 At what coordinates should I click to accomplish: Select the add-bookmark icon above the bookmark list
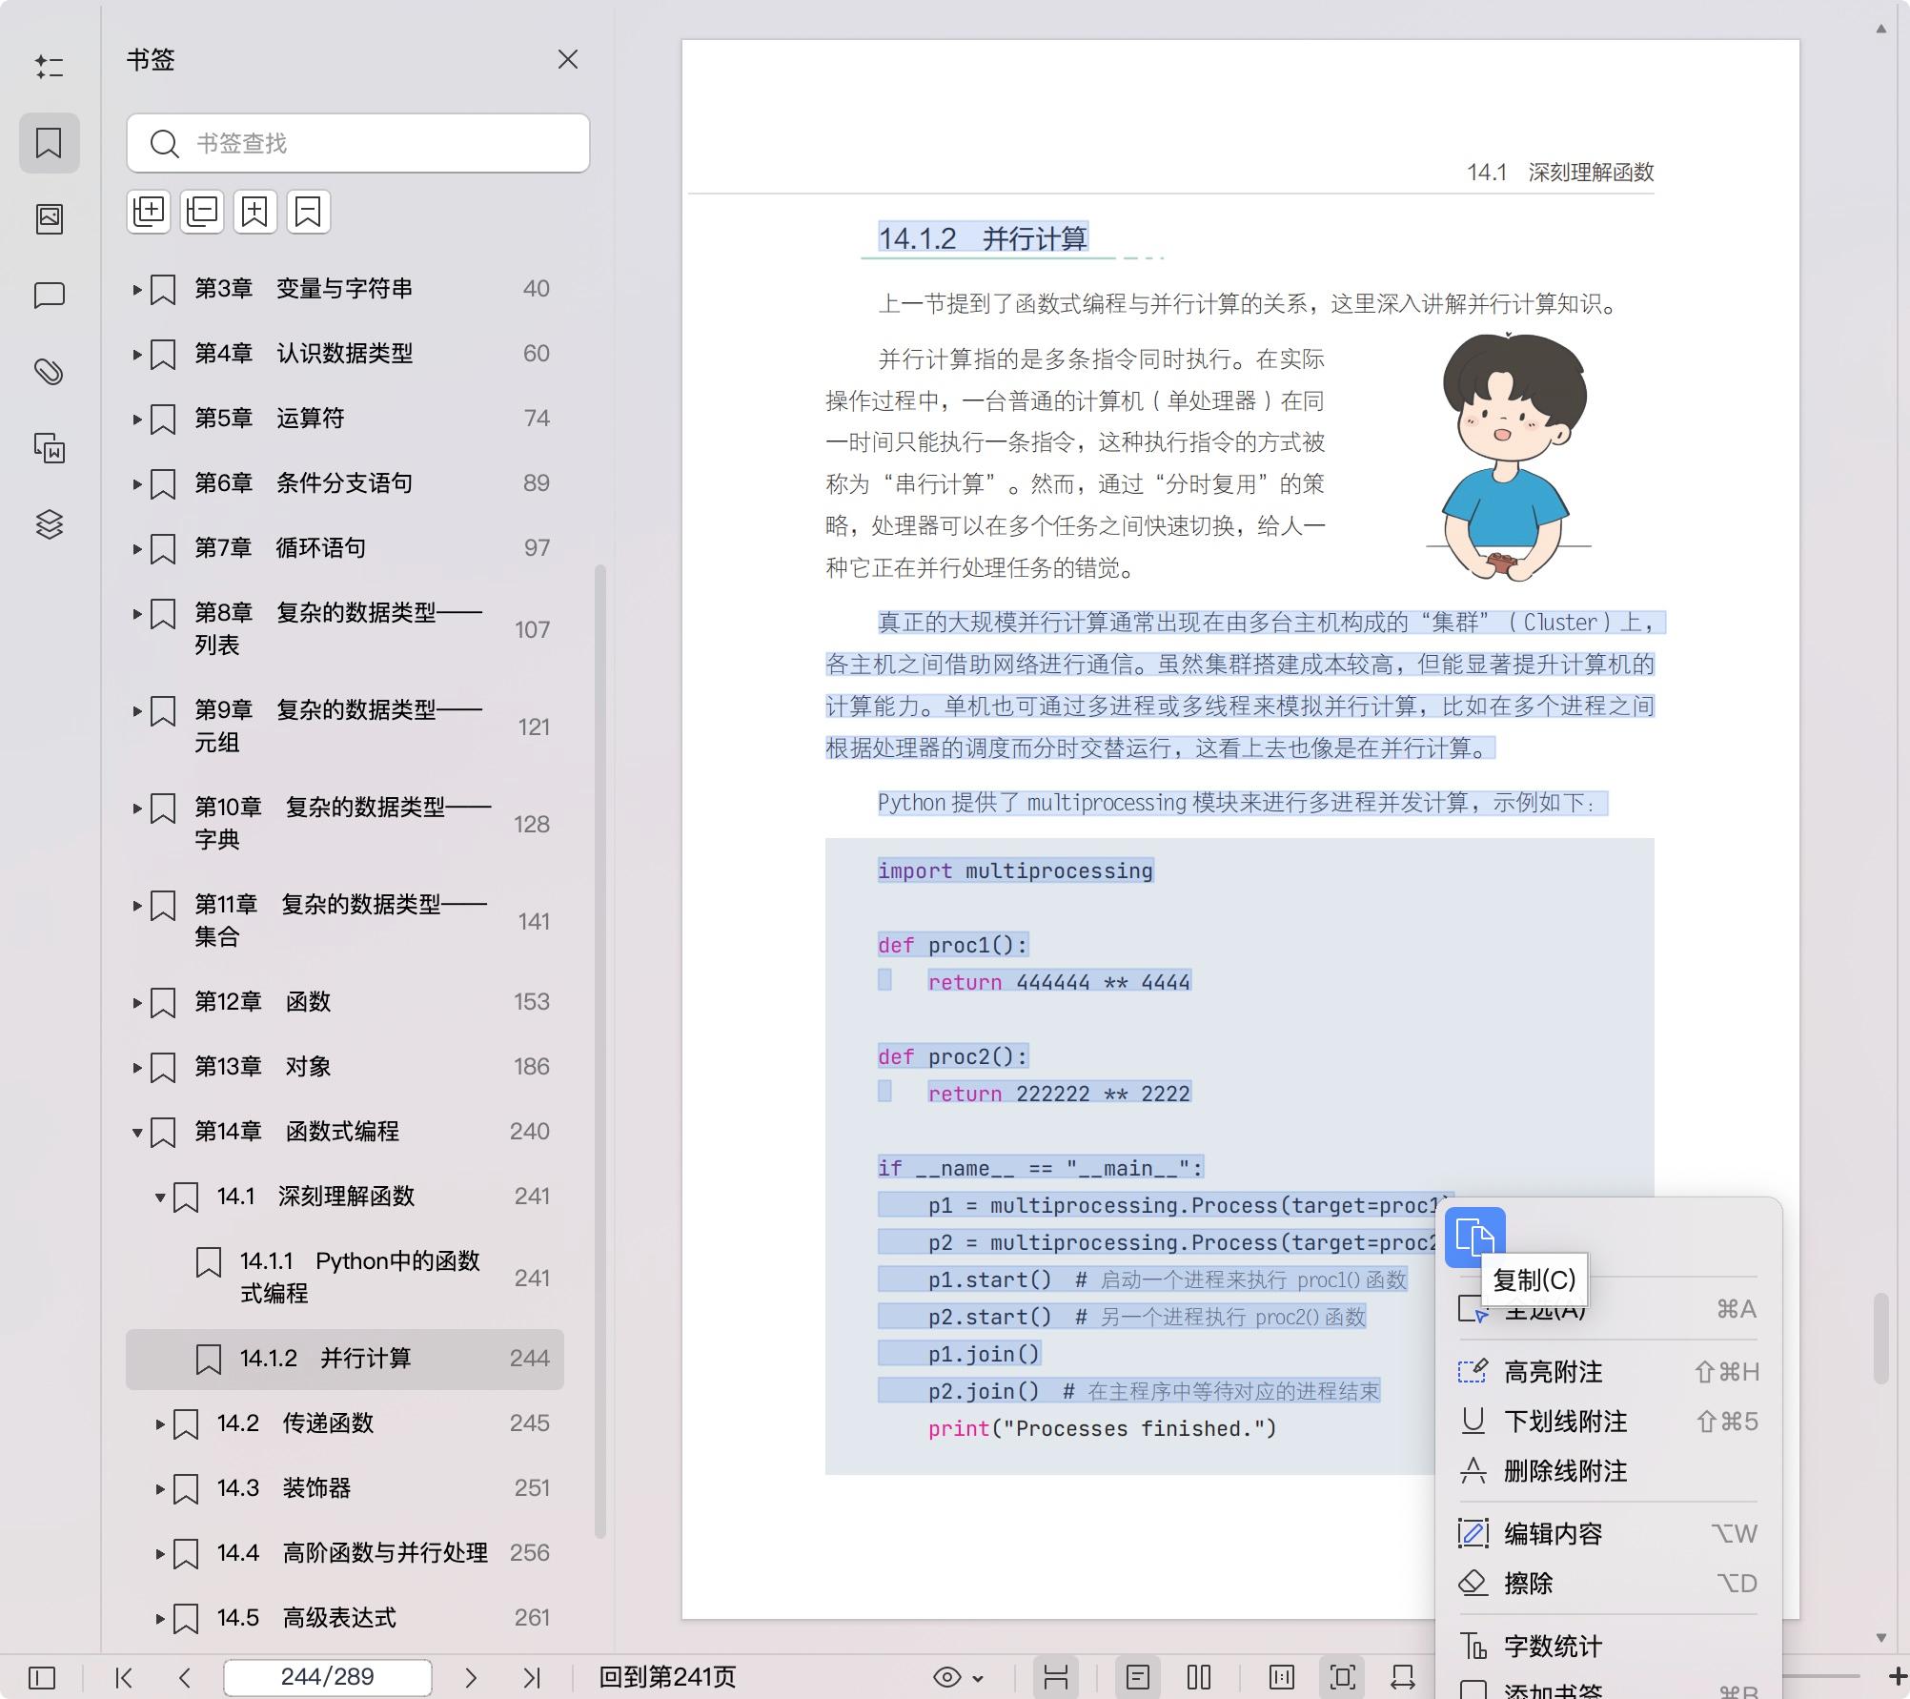(x=254, y=212)
